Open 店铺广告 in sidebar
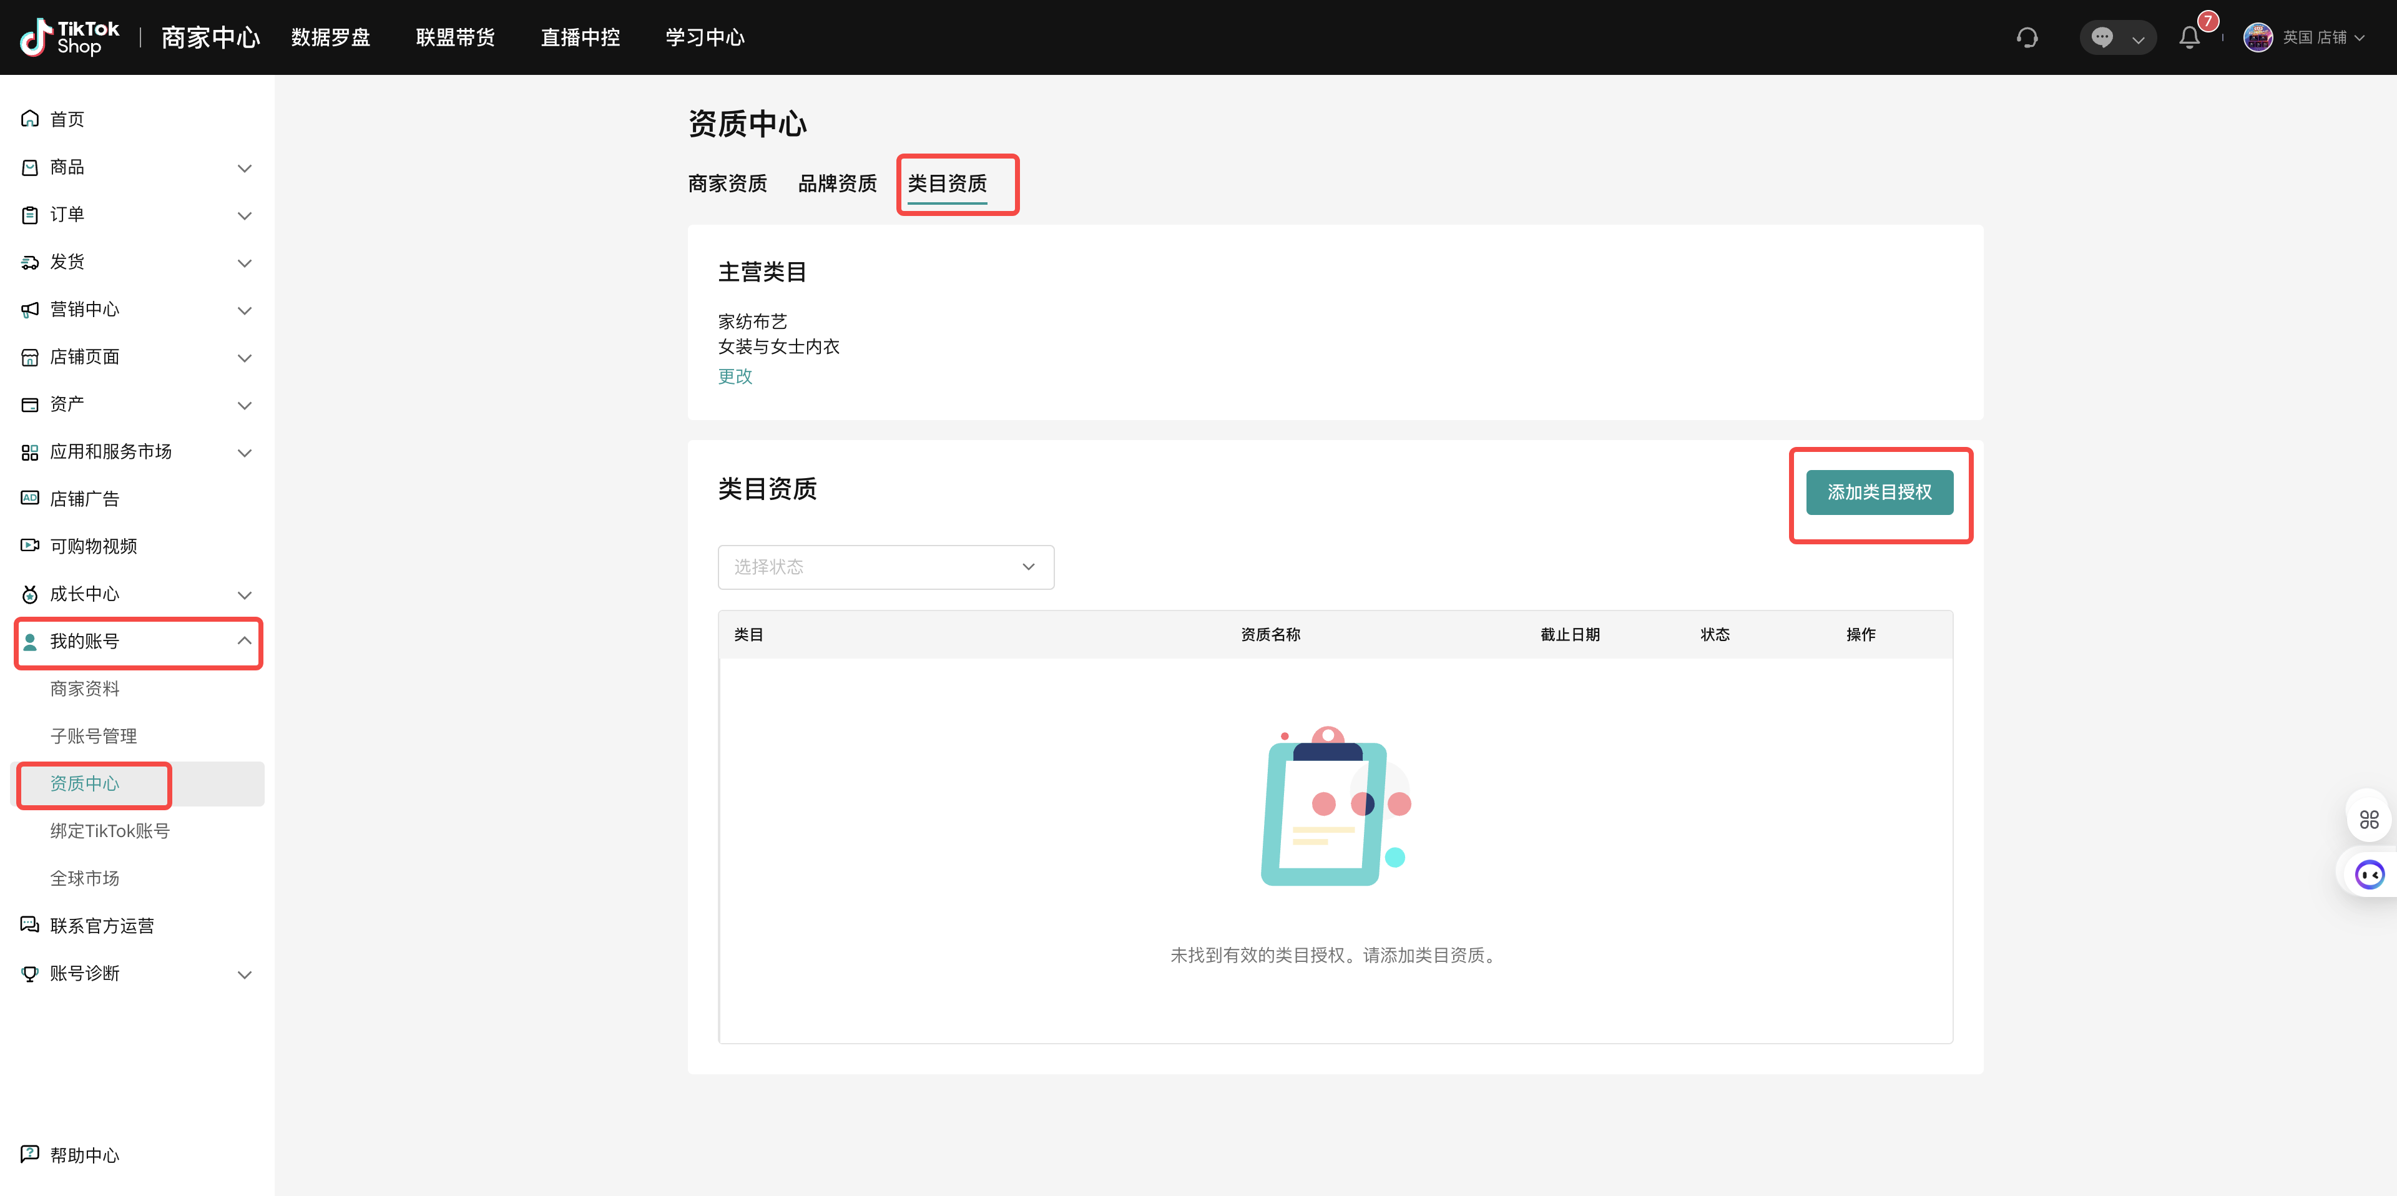 (84, 499)
